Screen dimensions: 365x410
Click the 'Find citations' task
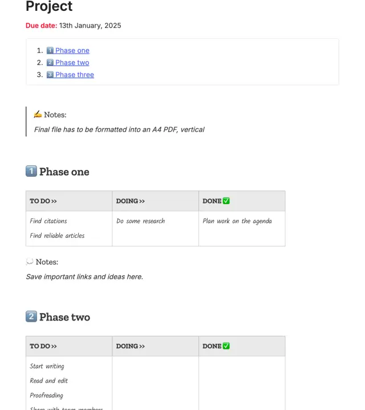(x=48, y=221)
